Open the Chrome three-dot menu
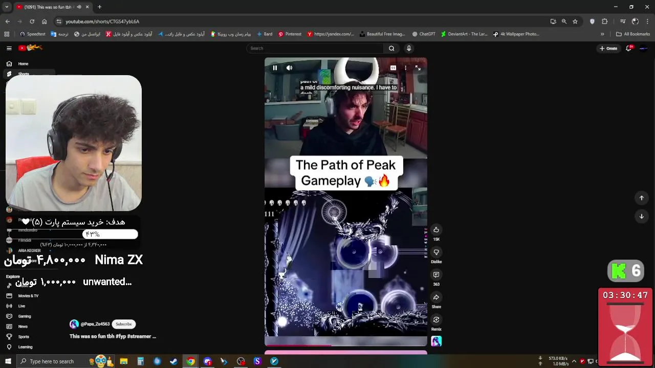This screenshot has width=655, height=368. point(648,21)
